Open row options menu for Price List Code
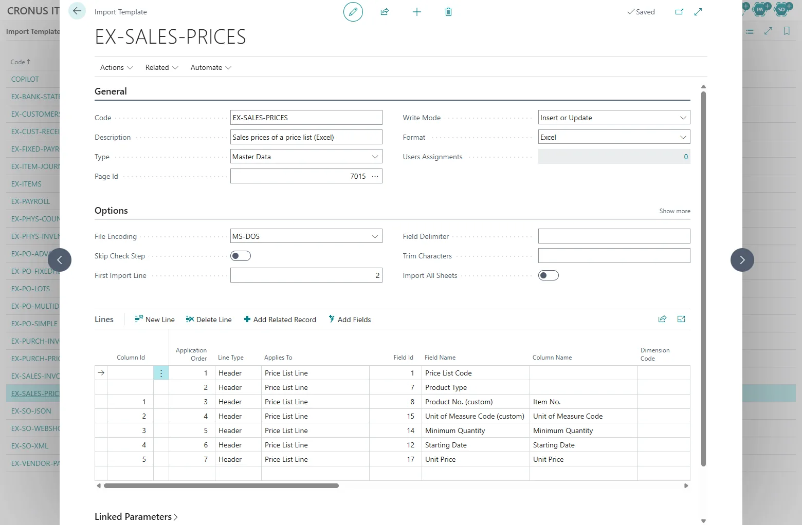 [x=161, y=373]
